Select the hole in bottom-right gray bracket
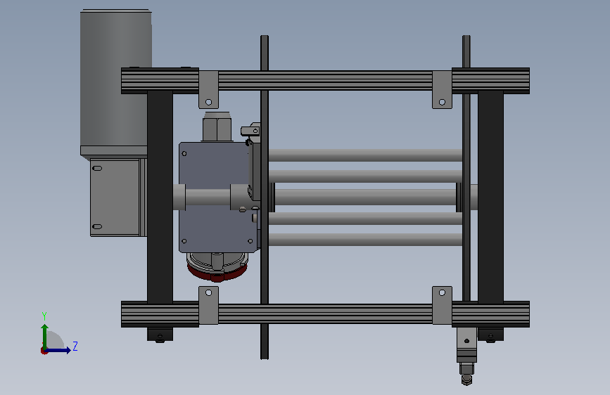This screenshot has height=395, width=610. point(442,292)
